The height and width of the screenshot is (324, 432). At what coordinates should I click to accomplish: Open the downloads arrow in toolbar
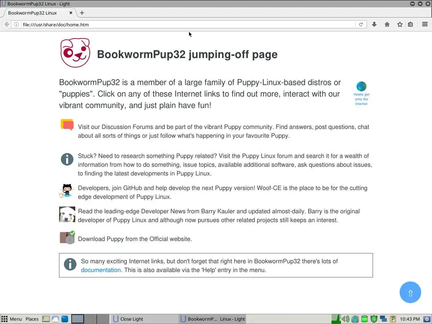click(x=374, y=24)
